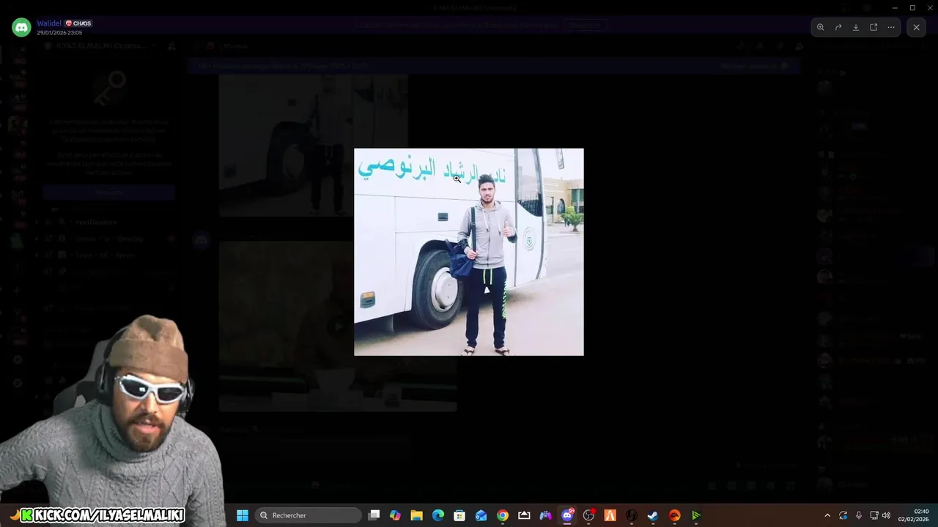Open Task View from the taskbar
Image resolution: width=938 pixels, height=527 pixels.
[x=374, y=515]
